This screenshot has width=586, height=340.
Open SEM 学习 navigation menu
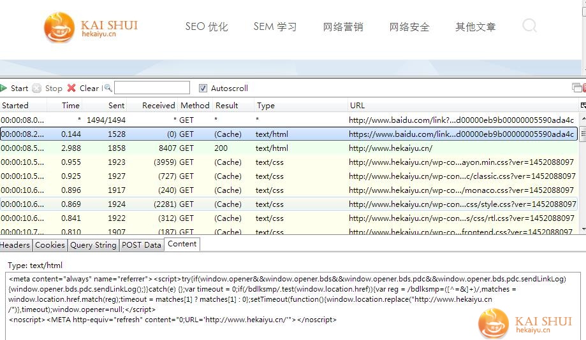[275, 27]
